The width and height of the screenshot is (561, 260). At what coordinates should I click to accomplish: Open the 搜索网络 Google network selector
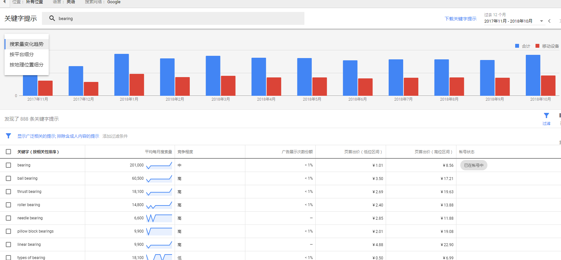pos(103,2)
